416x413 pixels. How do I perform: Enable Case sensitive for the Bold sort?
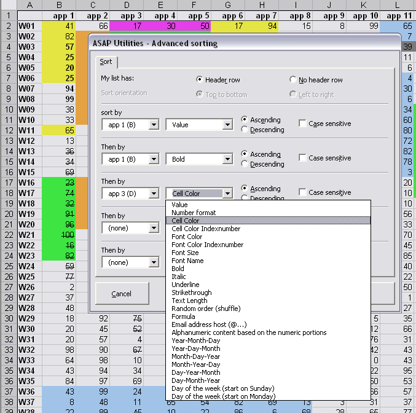[302, 158]
